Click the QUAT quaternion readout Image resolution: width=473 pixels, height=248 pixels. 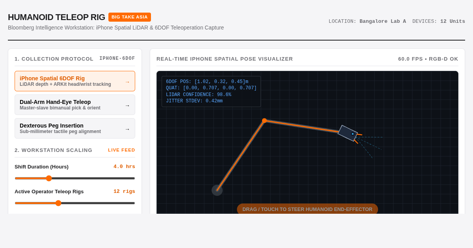point(211,88)
